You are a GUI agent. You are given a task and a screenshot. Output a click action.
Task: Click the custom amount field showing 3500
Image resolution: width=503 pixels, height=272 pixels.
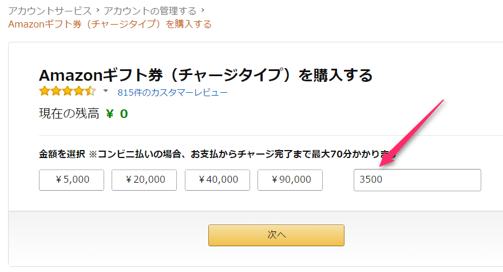(x=417, y=180)
